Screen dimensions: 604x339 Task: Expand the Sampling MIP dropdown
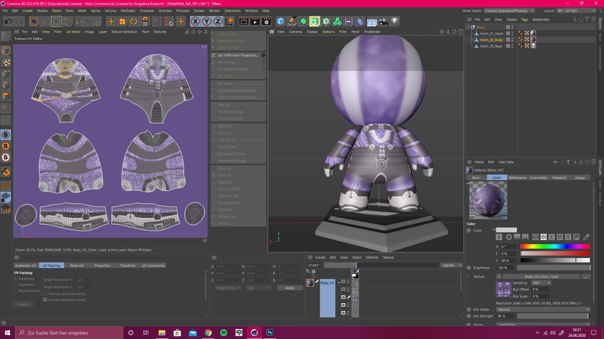click(541, 283)
